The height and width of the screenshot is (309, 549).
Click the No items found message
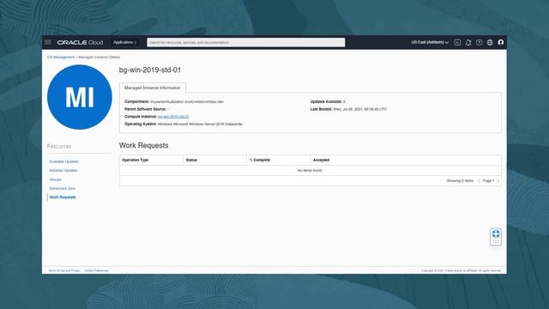point(310,170)
